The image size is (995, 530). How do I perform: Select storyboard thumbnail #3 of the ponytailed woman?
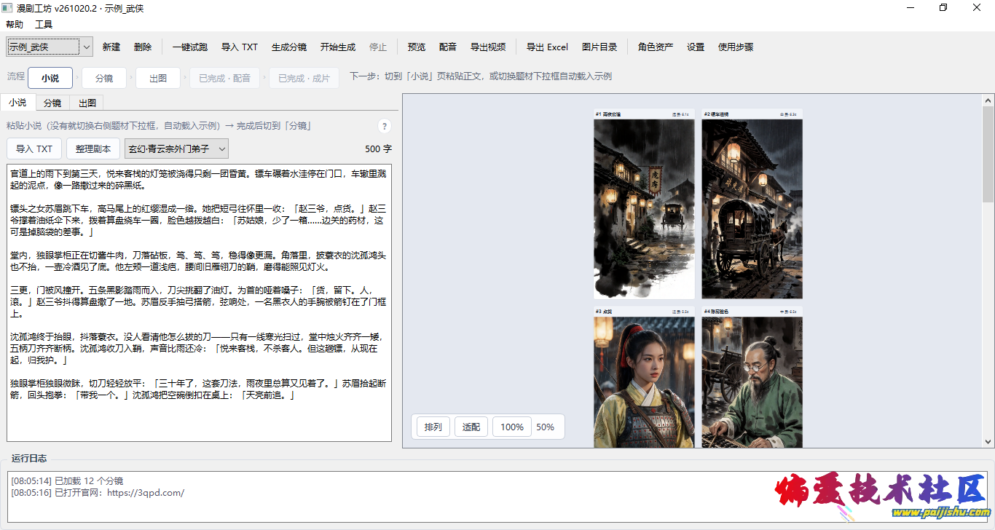(645, 377)
